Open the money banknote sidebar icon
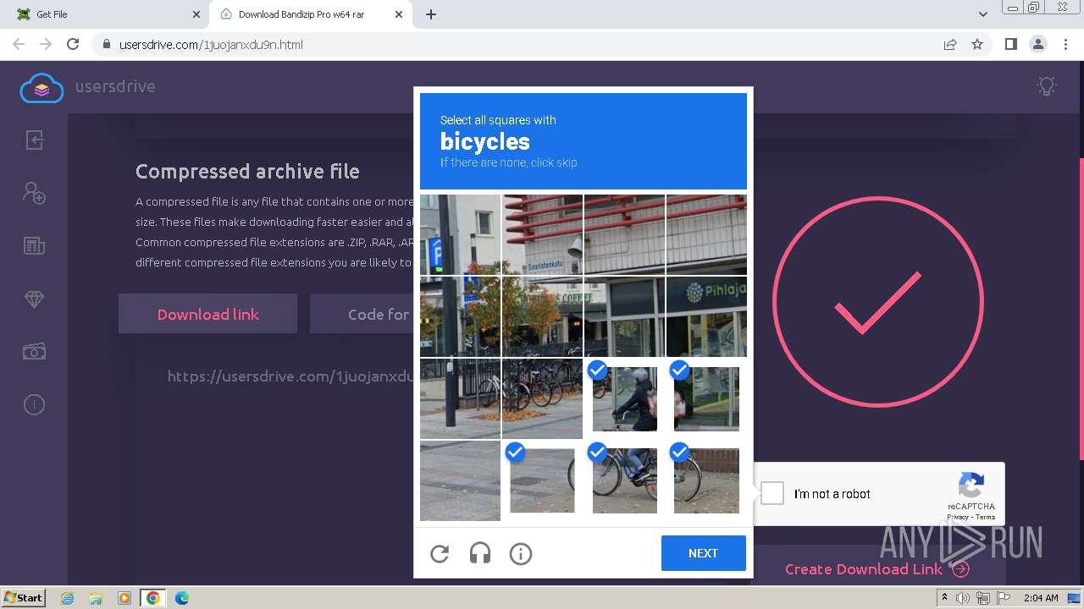Screen dimensions: 1084x609 (x=34, y=351)
